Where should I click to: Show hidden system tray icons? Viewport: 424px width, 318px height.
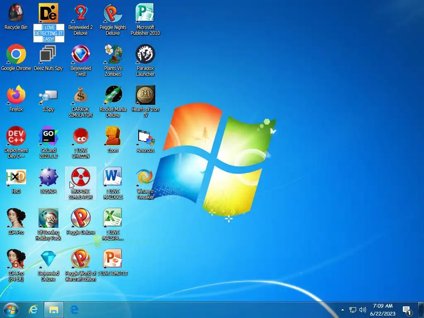tap(342, 310)
